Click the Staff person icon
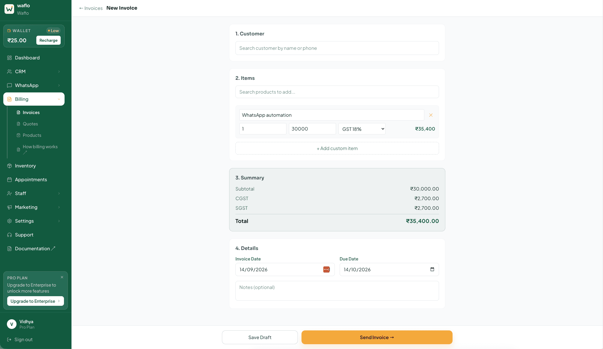This screenshot has width=603, height=349. click(x=10, y=193)
